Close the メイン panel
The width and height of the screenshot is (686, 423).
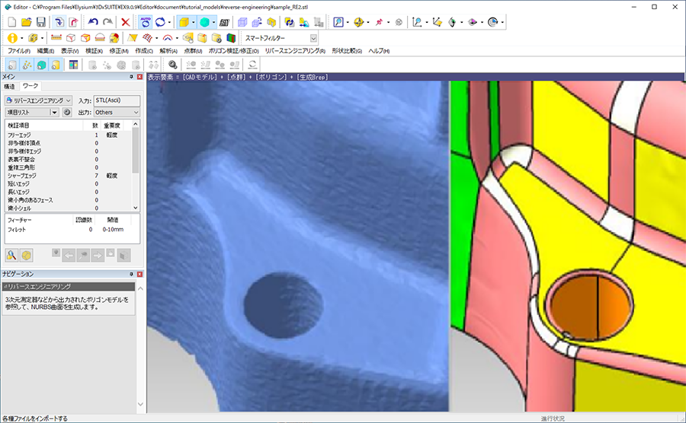tap(139, 77)
